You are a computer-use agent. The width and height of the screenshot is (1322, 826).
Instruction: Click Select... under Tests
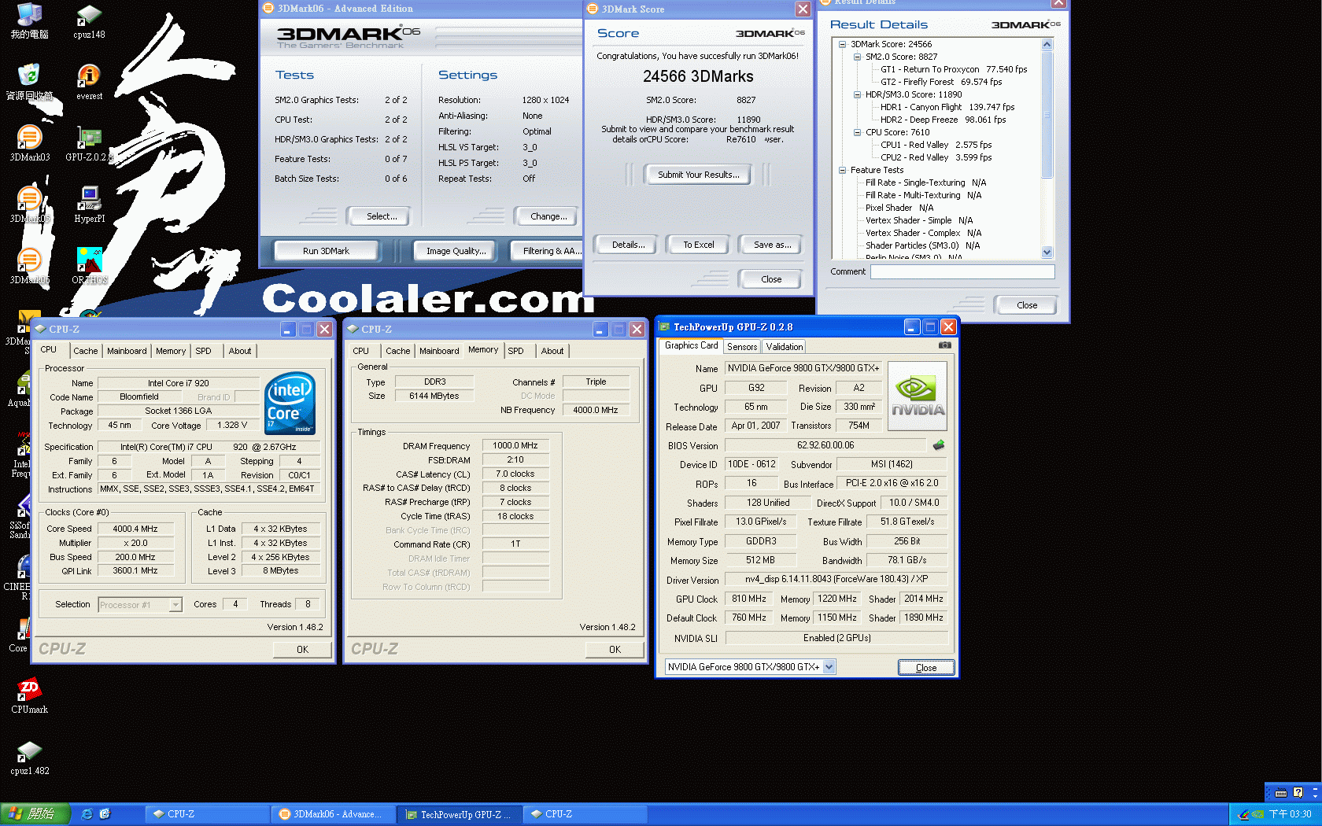[x=382, y=216]
